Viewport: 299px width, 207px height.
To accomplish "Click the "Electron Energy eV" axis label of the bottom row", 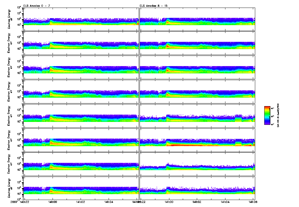I will pyautogui.click(x=10, y=188).
